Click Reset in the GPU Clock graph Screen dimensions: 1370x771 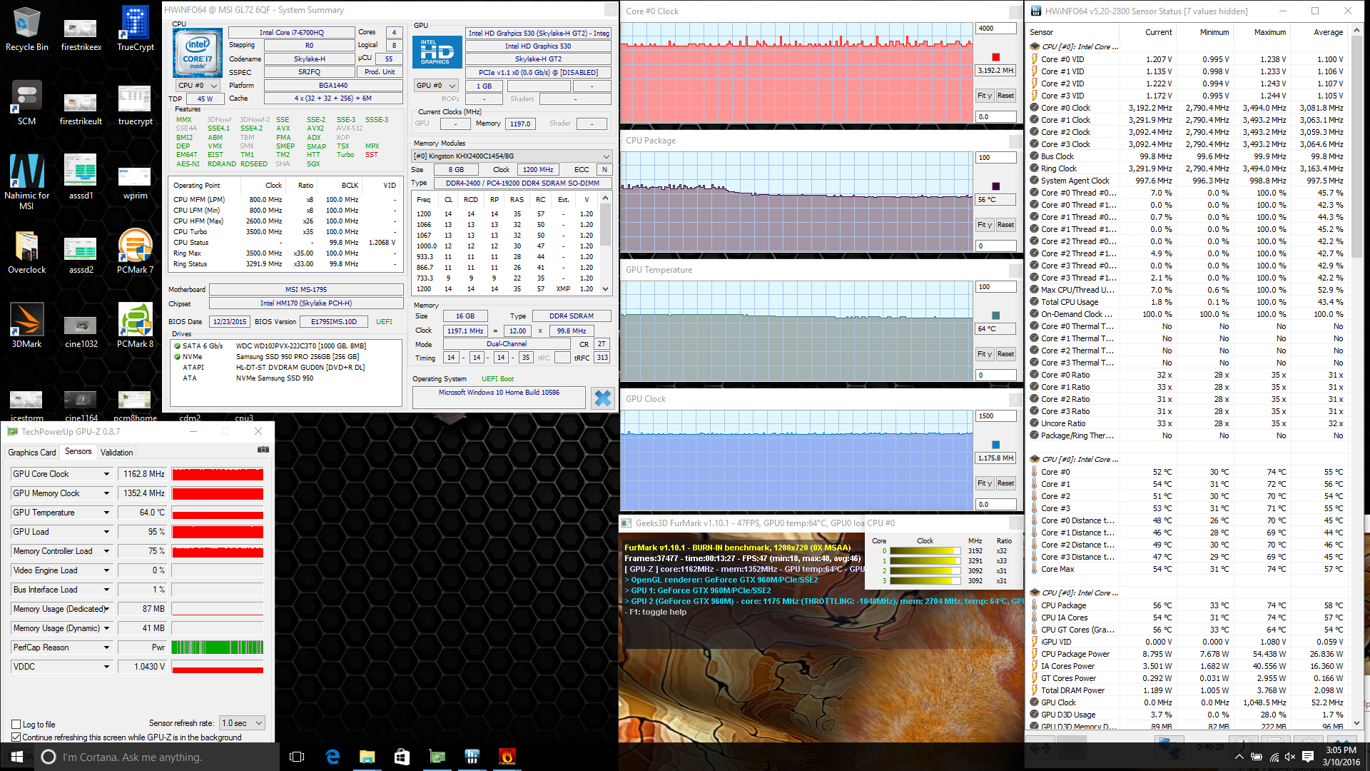click(x=1005, y=483)
